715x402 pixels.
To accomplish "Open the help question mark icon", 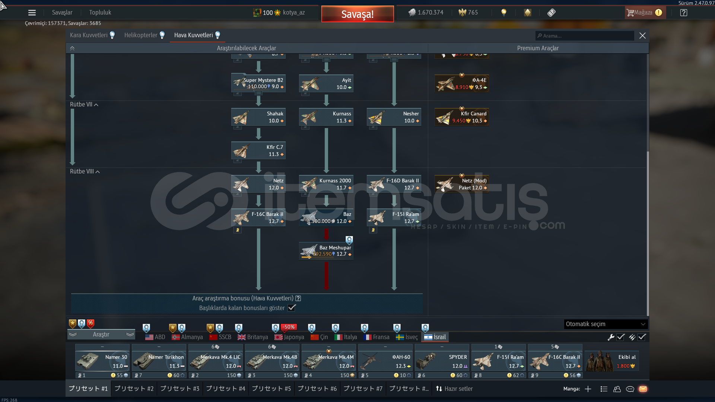I will 684,13.
